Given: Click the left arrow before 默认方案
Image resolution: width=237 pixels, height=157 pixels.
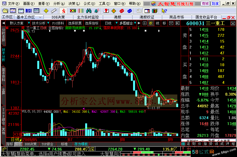Looking at the screenshot, I should click(x=3, y=23).
